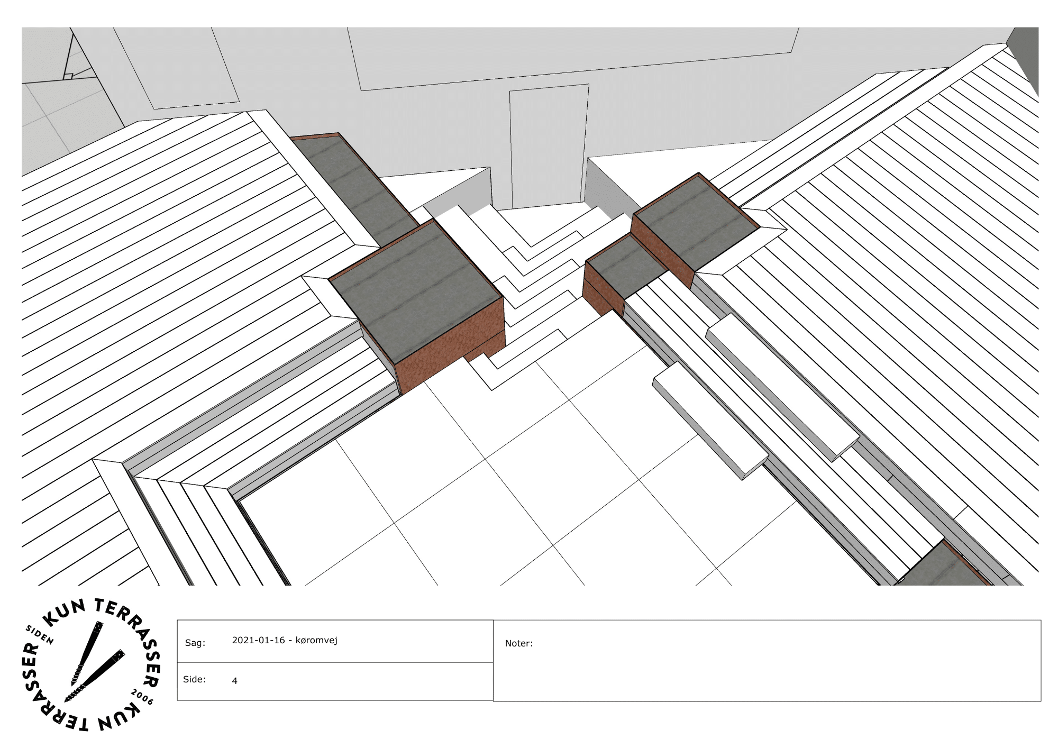Click the Side: label
Image resolution: width=1058 pixels, height=748 pixels.
194,680
